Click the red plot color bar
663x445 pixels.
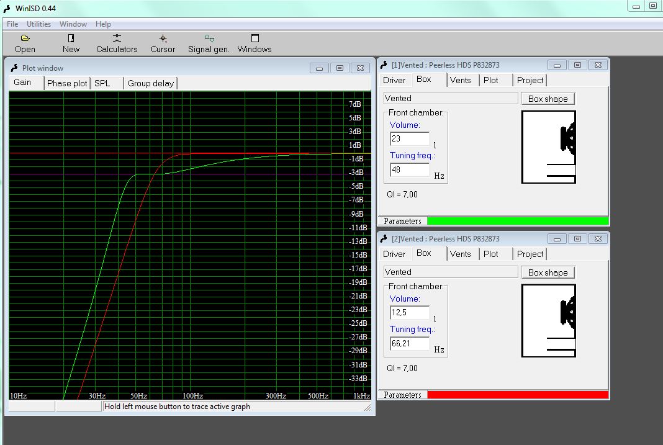pyautogui.click(x=518, y=395)
